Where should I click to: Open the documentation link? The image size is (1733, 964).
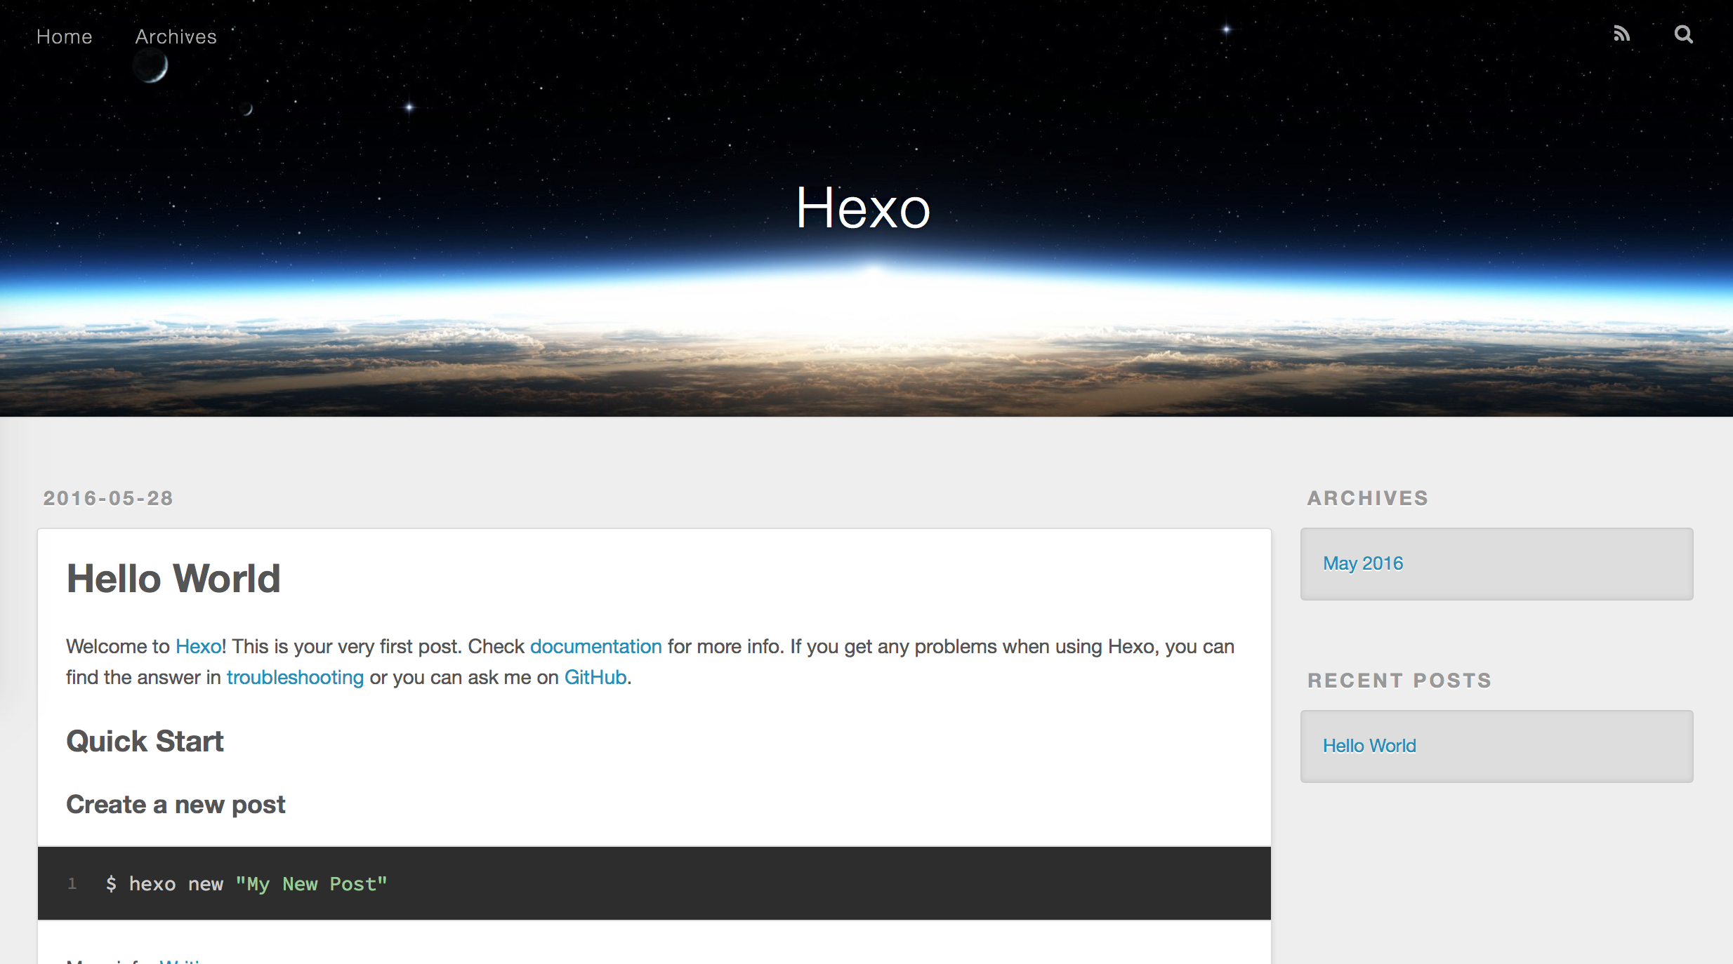(595, 646)
